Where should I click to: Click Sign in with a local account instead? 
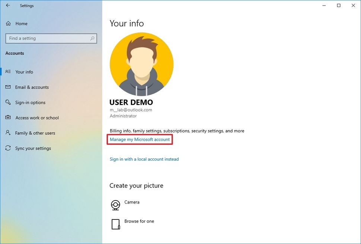tap(144, 159)
